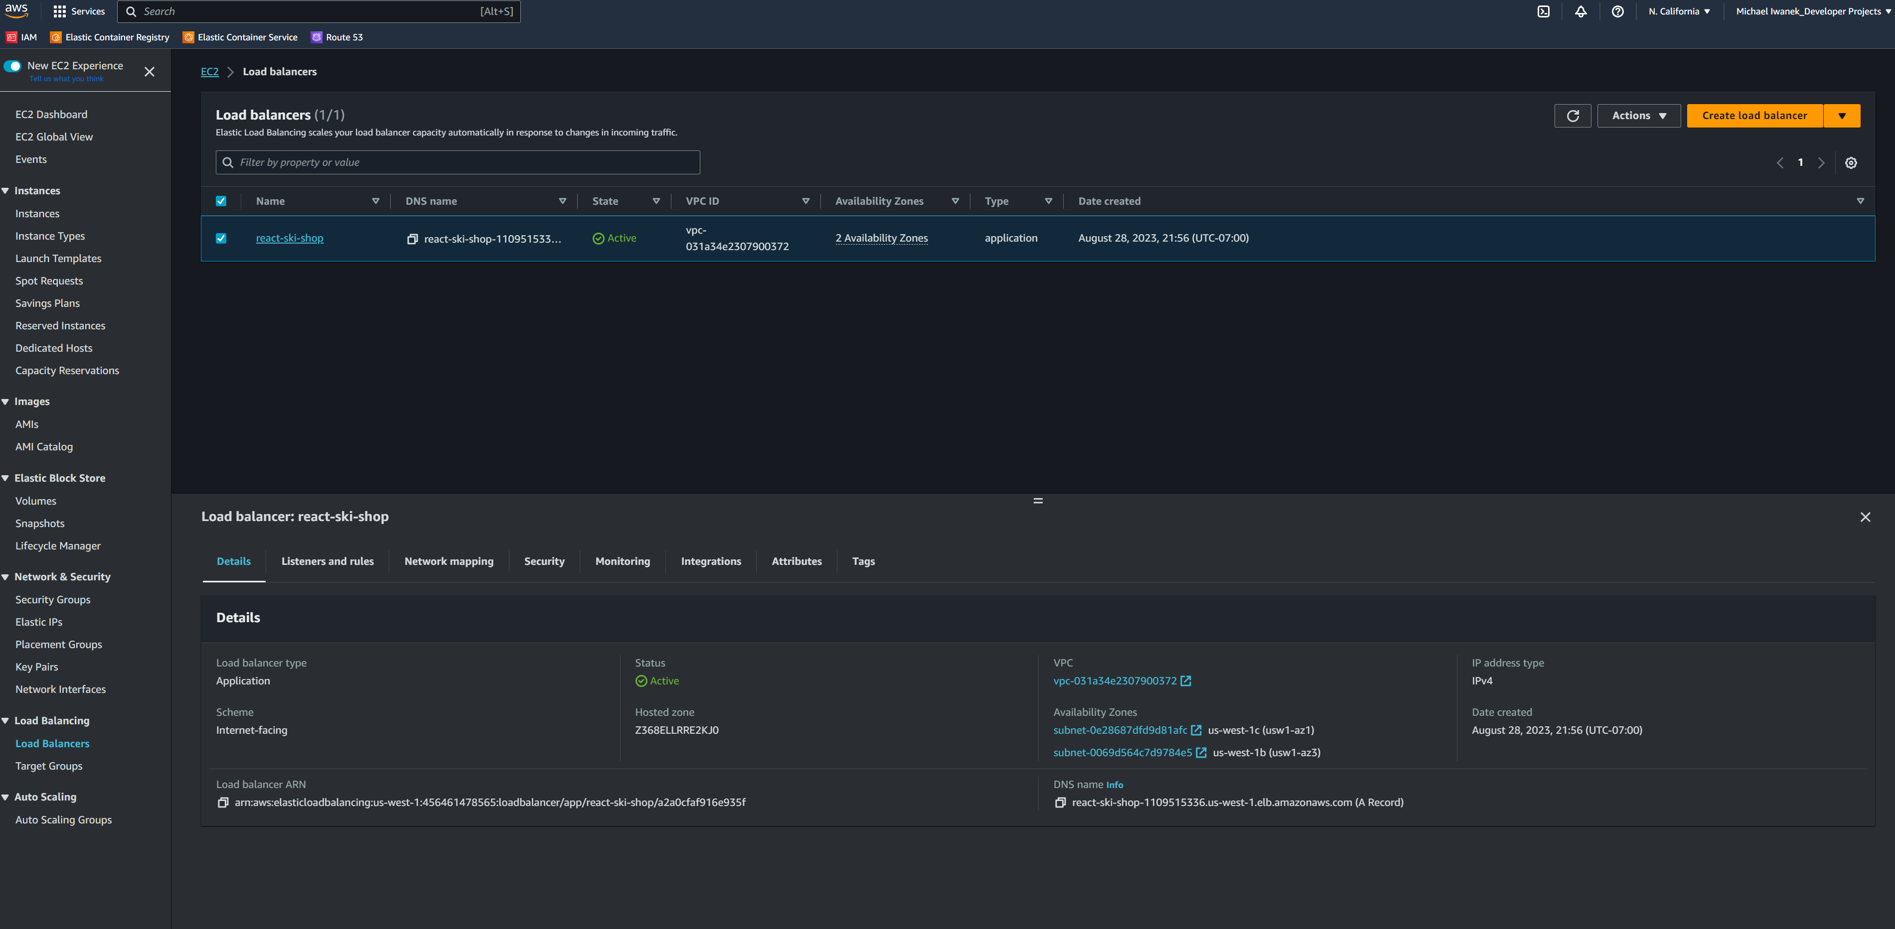Image resolution: width=1895 pixels, height=929 pixels.
Task: Select the Details tab
Action: (x=233, y=561)
